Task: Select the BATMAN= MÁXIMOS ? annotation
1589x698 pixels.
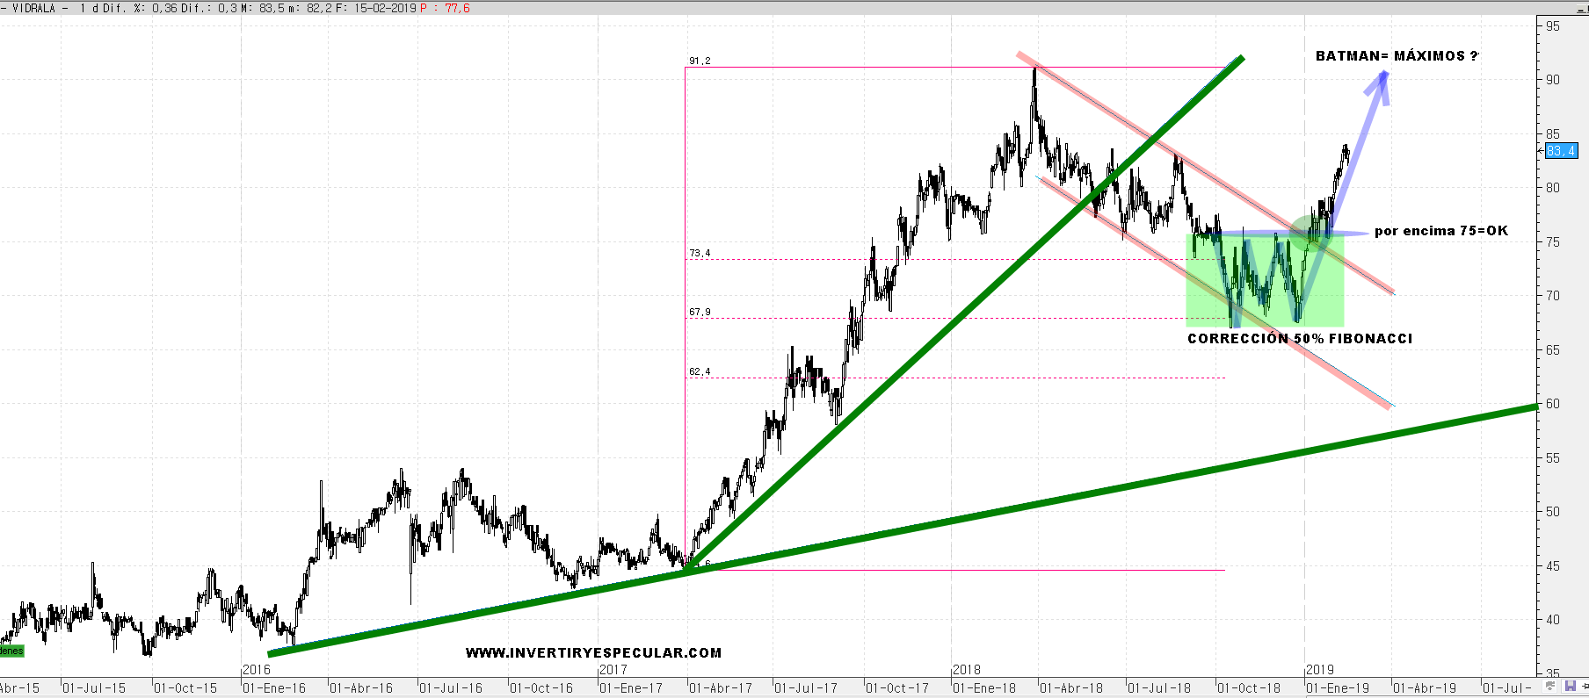Action: click(1396, 56)
